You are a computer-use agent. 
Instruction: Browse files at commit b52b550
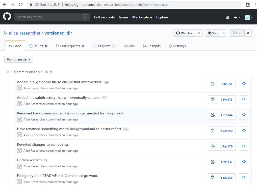tap(244, 131)
